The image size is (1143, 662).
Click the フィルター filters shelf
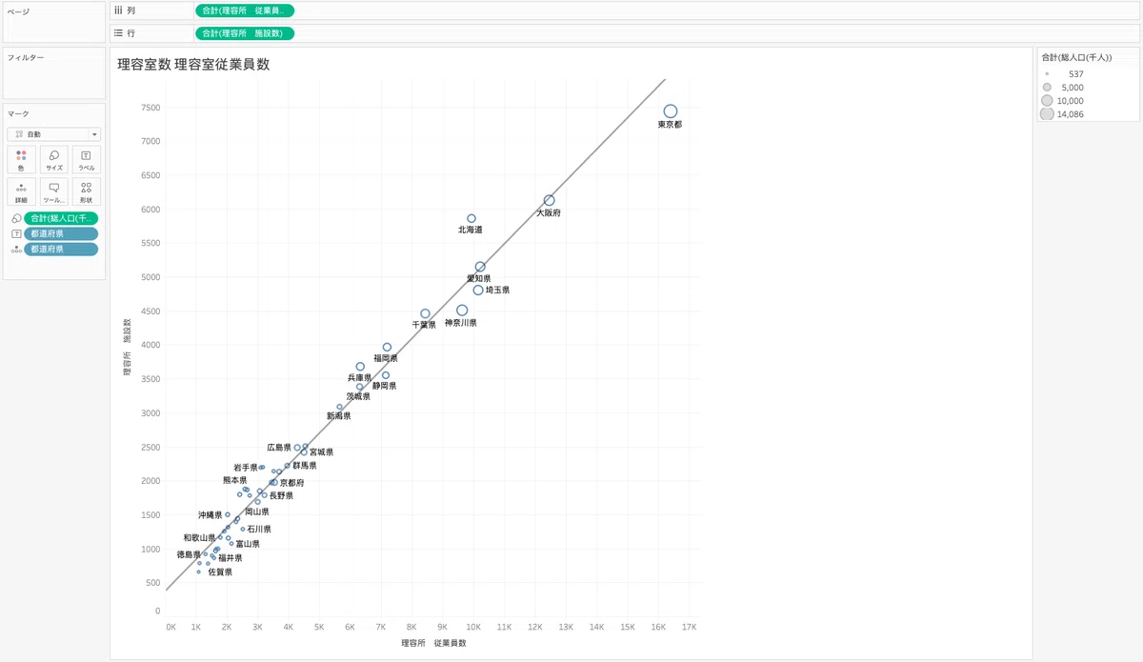click(x=53, y=72)
